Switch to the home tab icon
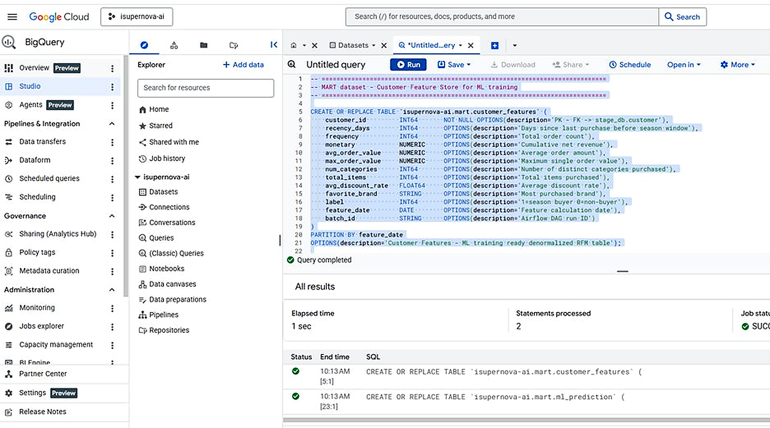This screenshot has width=770, height=428. [294, 45]
